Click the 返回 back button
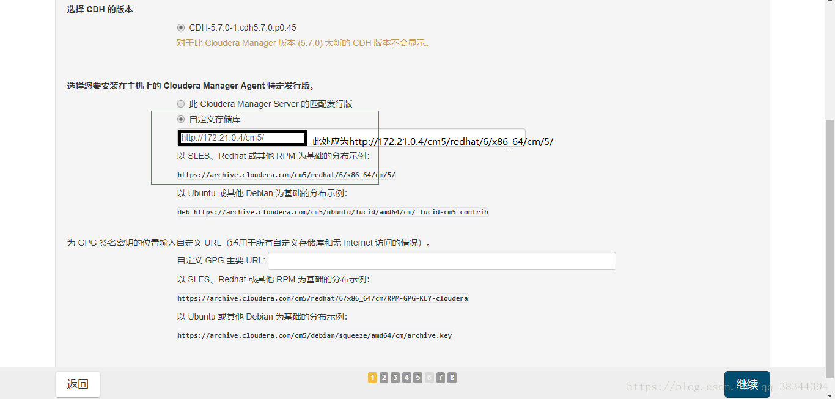Image resolution: width=835 pixels, height=399 pixels. point(78,384)
